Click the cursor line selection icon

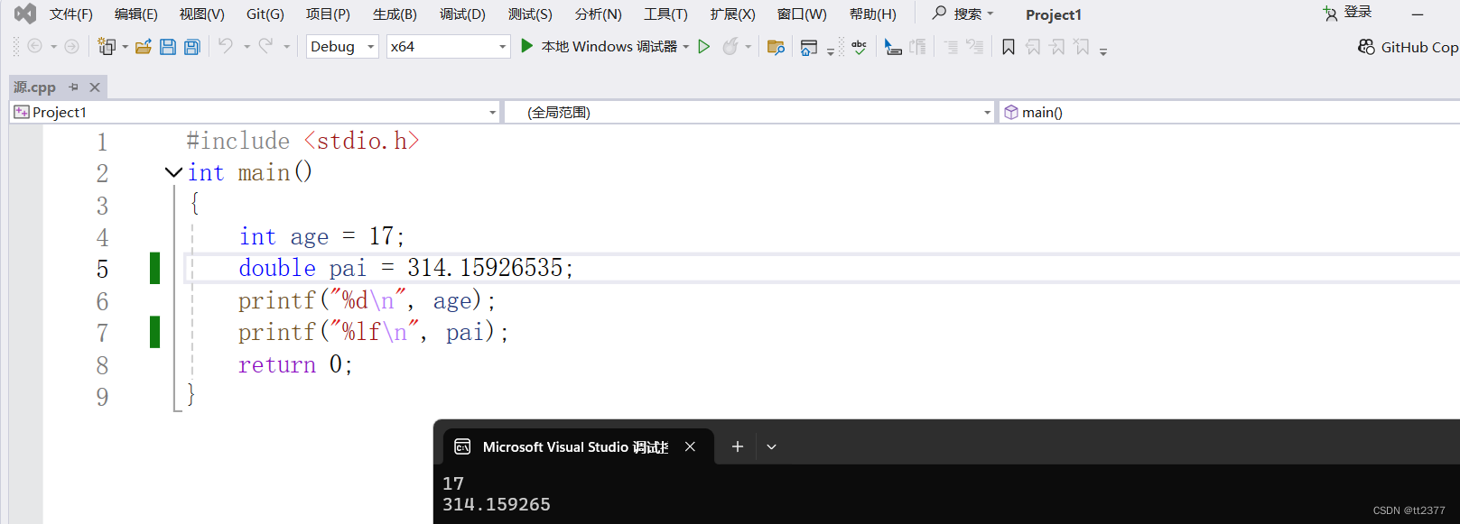(x=892, y=46)
